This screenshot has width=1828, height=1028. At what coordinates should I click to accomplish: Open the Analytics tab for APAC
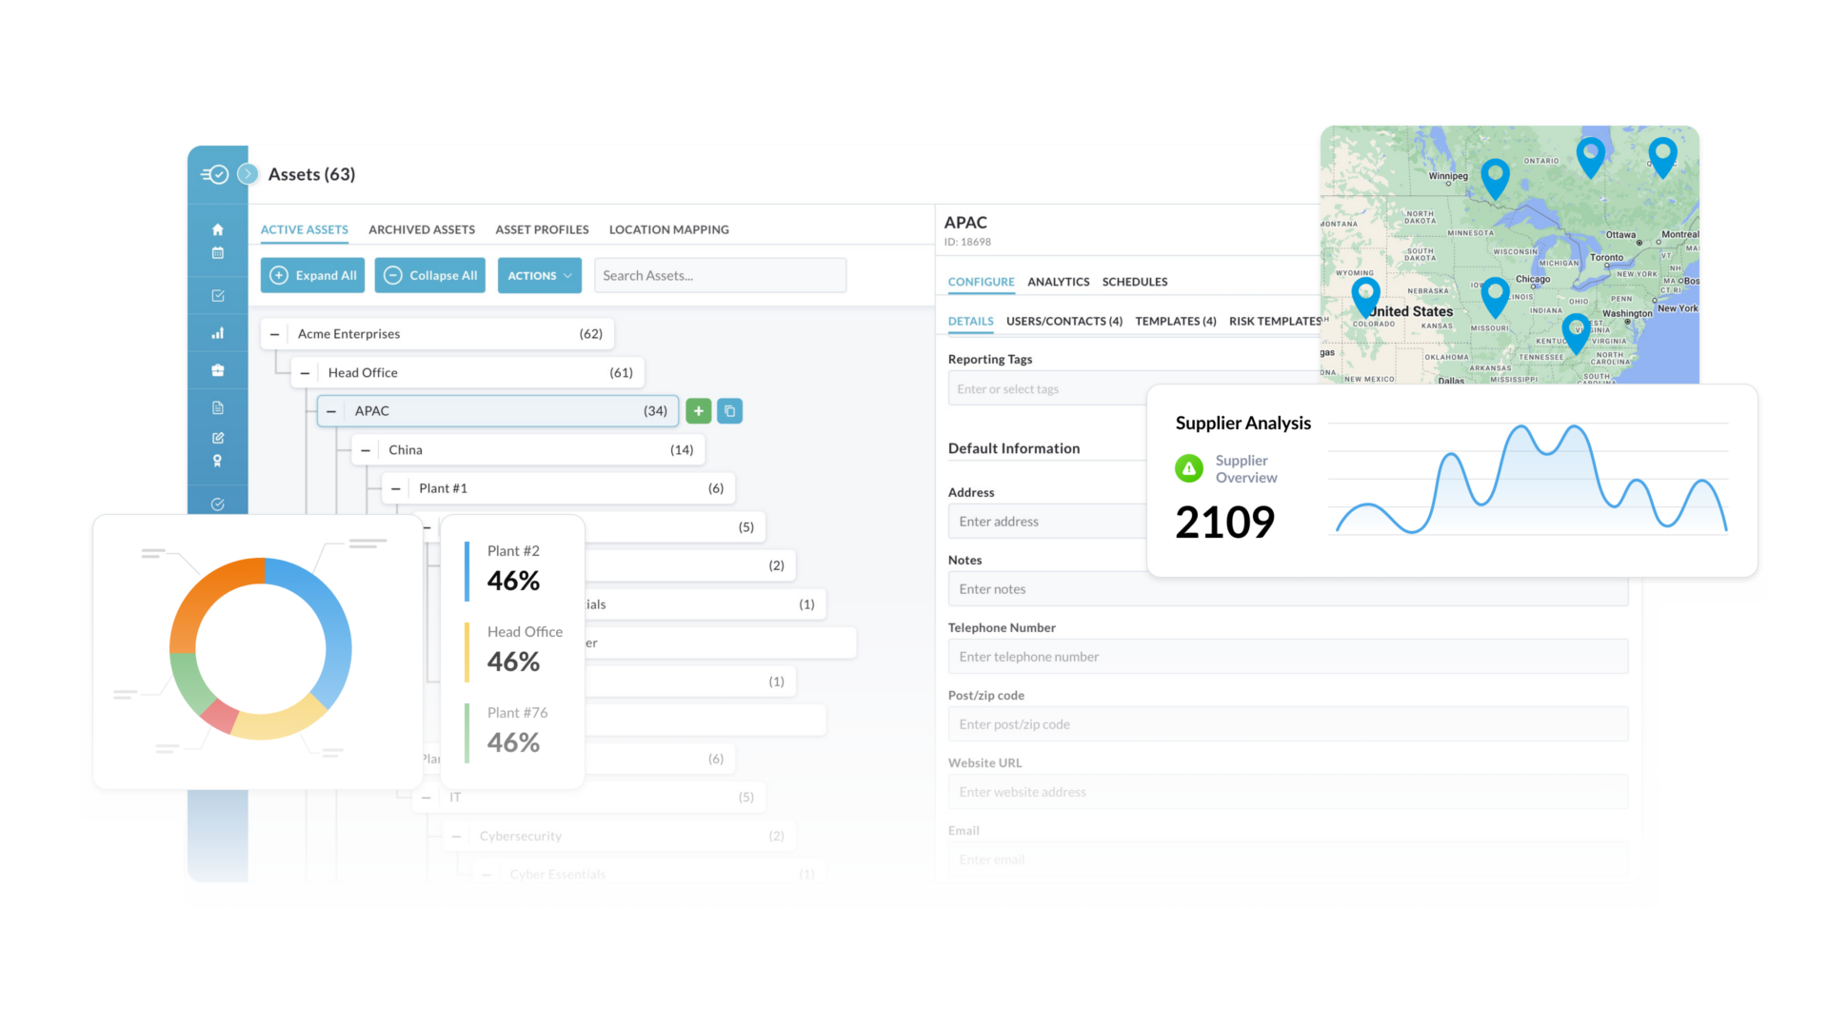click(1059, 281)
